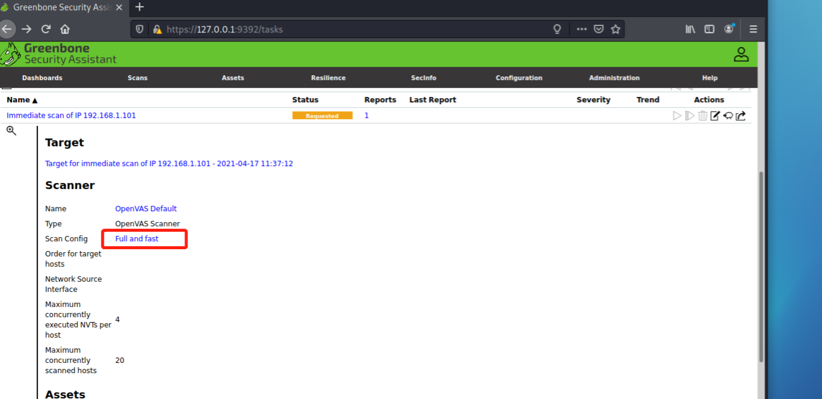
Task: Go back to the previous page
Action: point(7,29)
